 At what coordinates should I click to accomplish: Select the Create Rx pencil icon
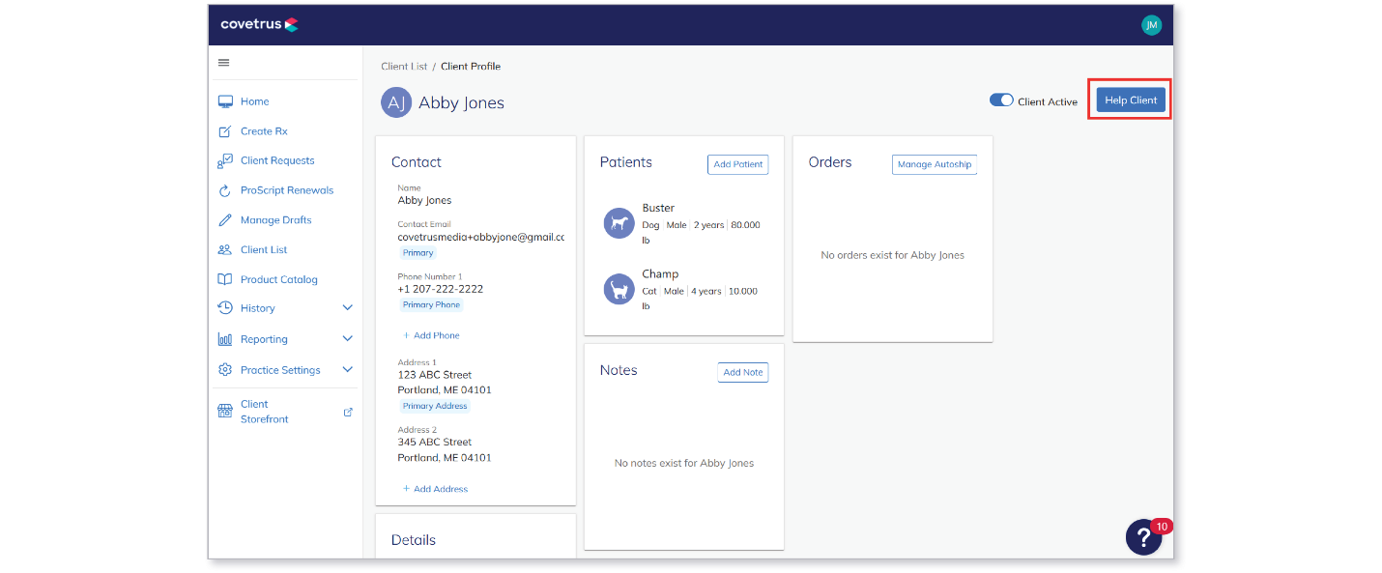tap(225, 131)
